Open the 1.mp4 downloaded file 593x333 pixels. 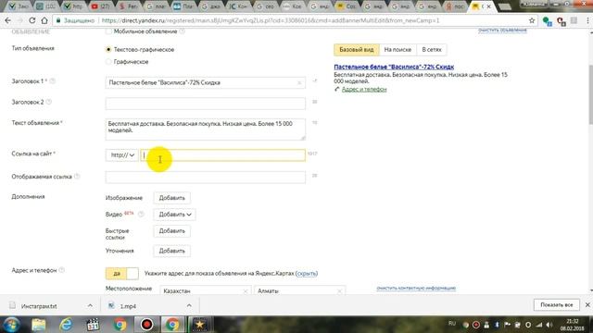coord(128,306)
